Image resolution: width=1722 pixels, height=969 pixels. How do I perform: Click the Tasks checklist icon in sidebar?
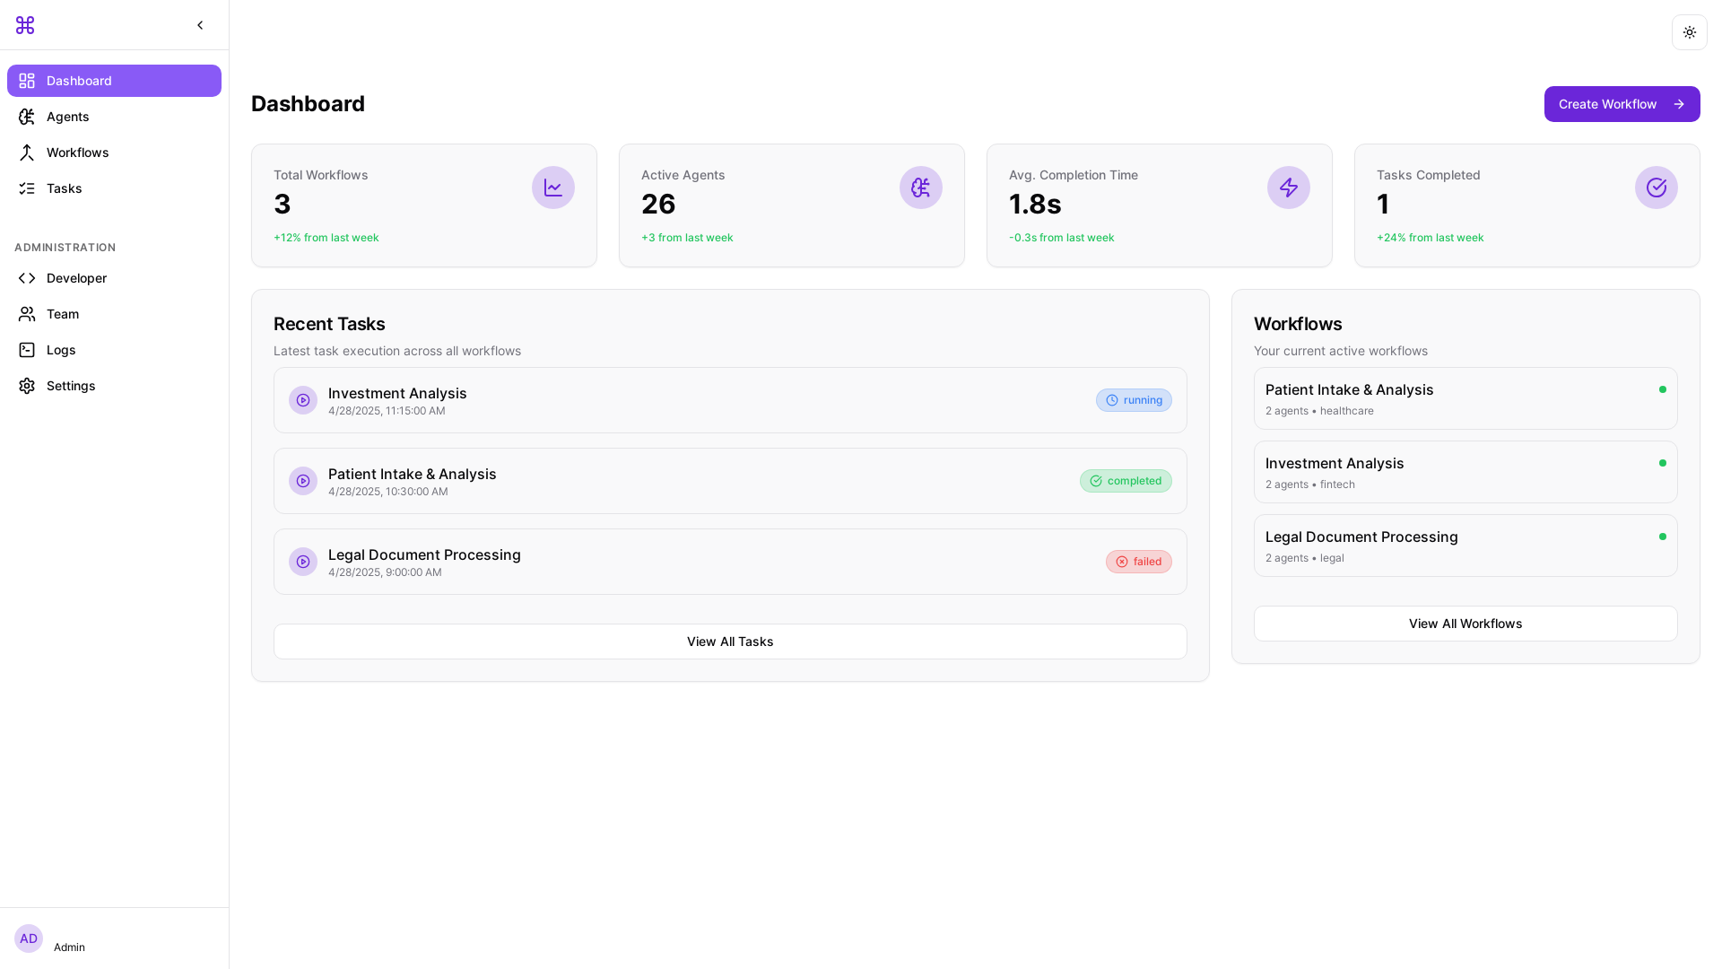(27, 188)
